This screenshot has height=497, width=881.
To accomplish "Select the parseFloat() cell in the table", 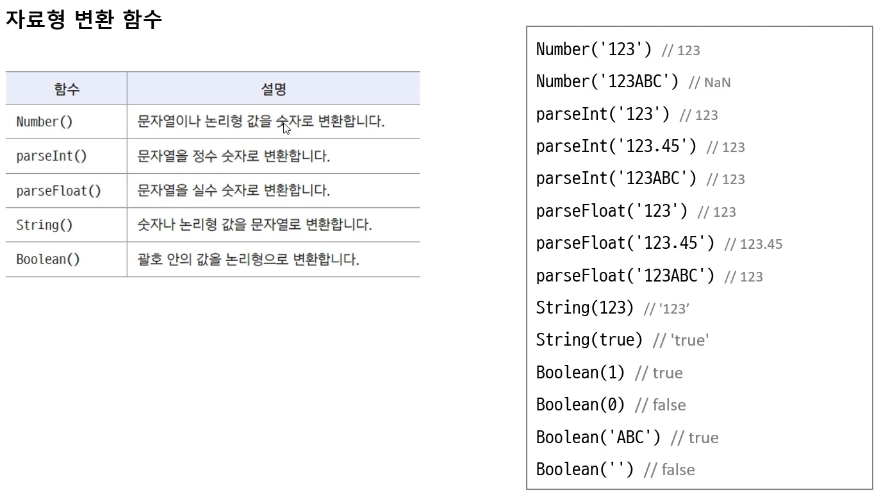I will (x=58, y=190).
